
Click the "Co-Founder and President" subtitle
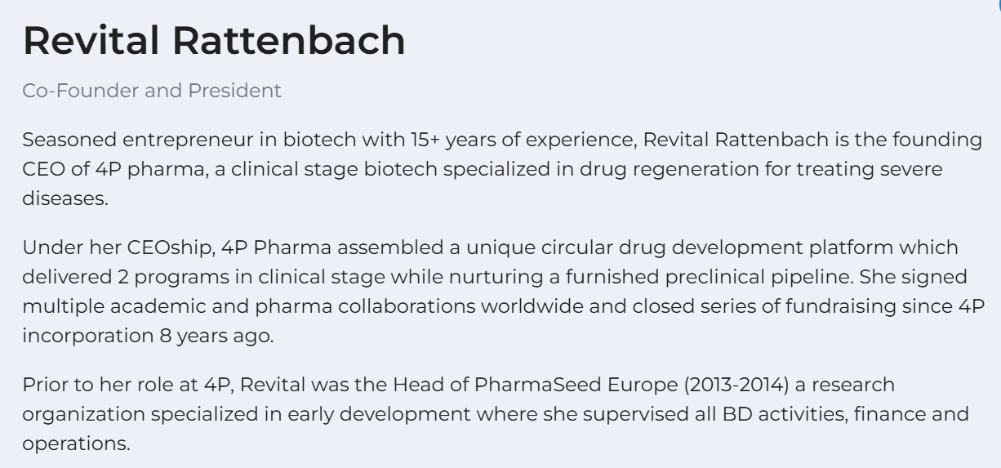(152, 91)
